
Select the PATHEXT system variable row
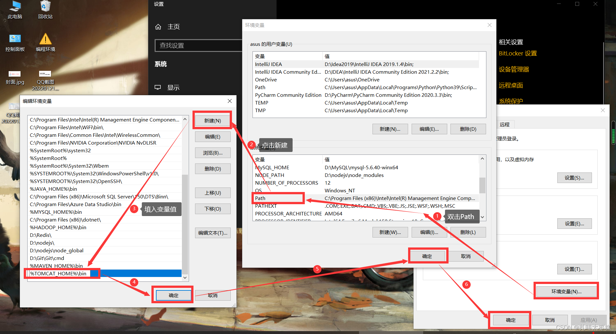click(366, 206)
